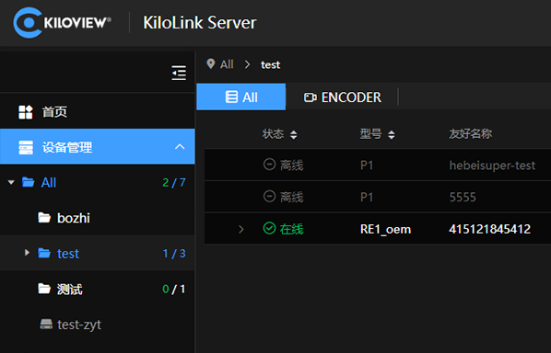Image resolution: width=551 pixels, height=353 pixels.
Task: Select the All group in tree
Action: (49, 183)
